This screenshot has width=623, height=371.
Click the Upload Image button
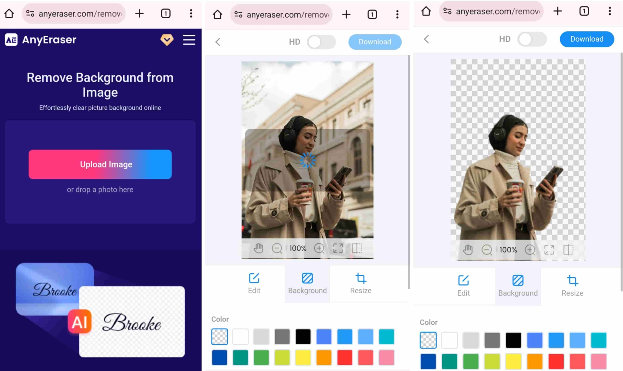(x=100, y=164)
